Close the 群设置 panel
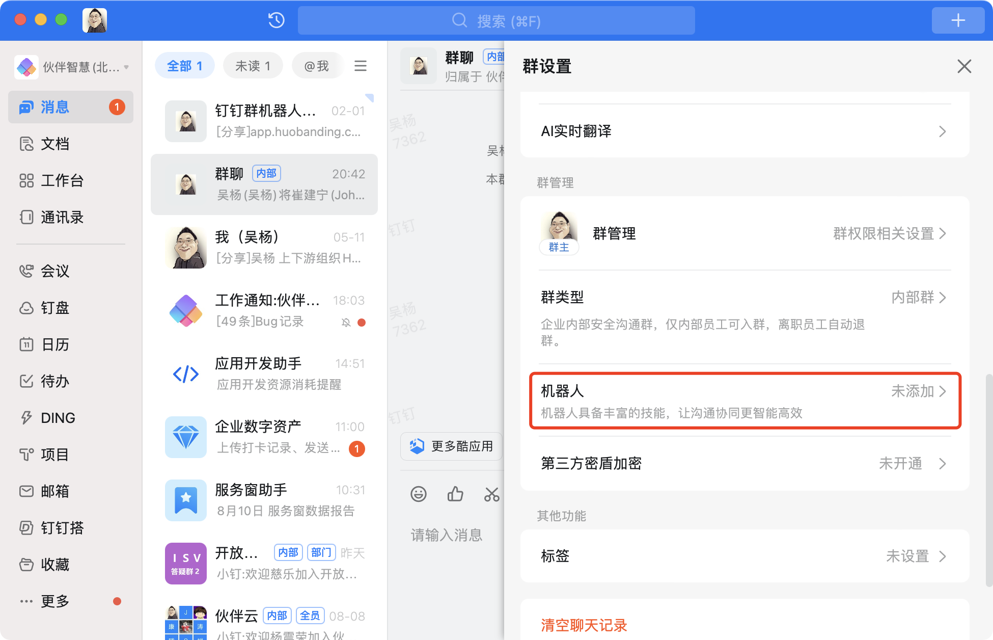Image resolution: width=993 pixels, height=640 pixels. coord(964,66)
